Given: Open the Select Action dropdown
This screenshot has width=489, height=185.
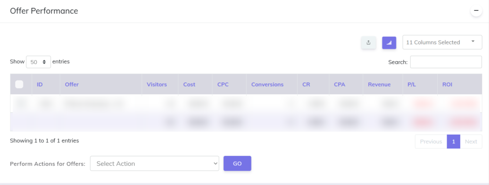Looking at the screenshot, I should pyautogui.click(x=154, y=163).
